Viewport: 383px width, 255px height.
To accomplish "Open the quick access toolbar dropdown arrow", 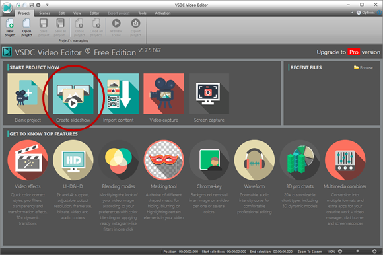I will pyautogui.click(x=47, y=5).
